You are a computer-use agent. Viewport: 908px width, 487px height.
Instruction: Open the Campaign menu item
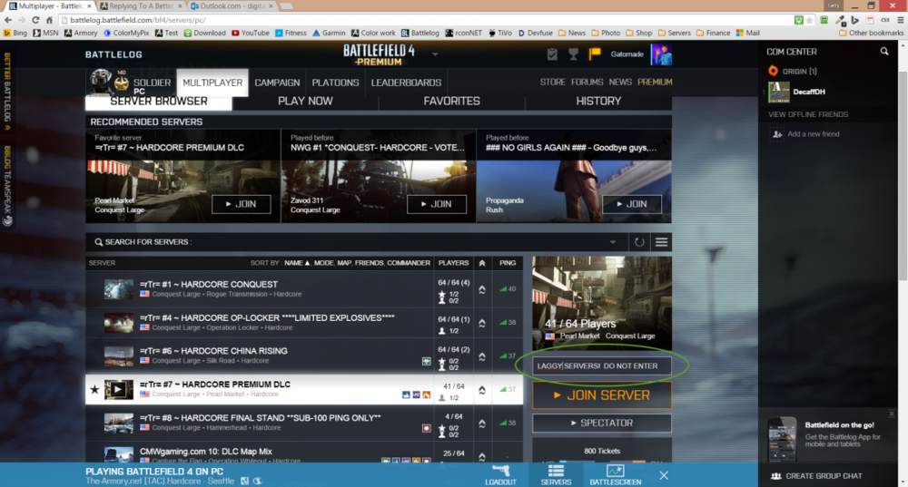[x=277, y=83]
